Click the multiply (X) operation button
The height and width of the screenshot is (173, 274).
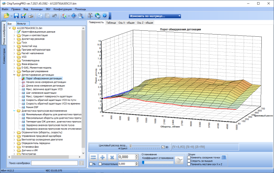[x=112, y=157]
